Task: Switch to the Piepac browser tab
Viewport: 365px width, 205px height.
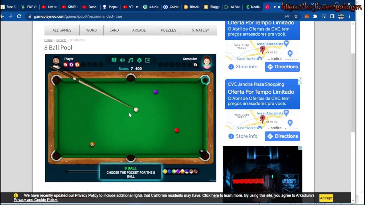Action: click(x=110, y=7)
